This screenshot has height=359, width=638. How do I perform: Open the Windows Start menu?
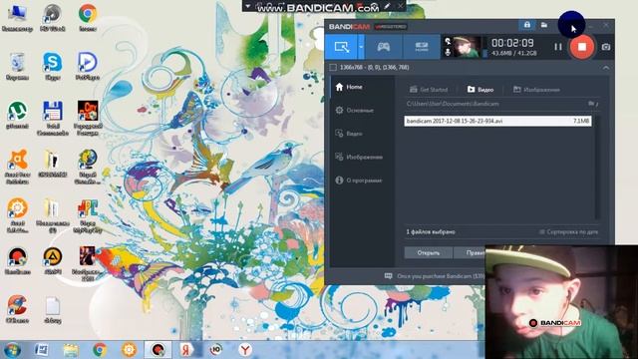[x=12, y=350]
